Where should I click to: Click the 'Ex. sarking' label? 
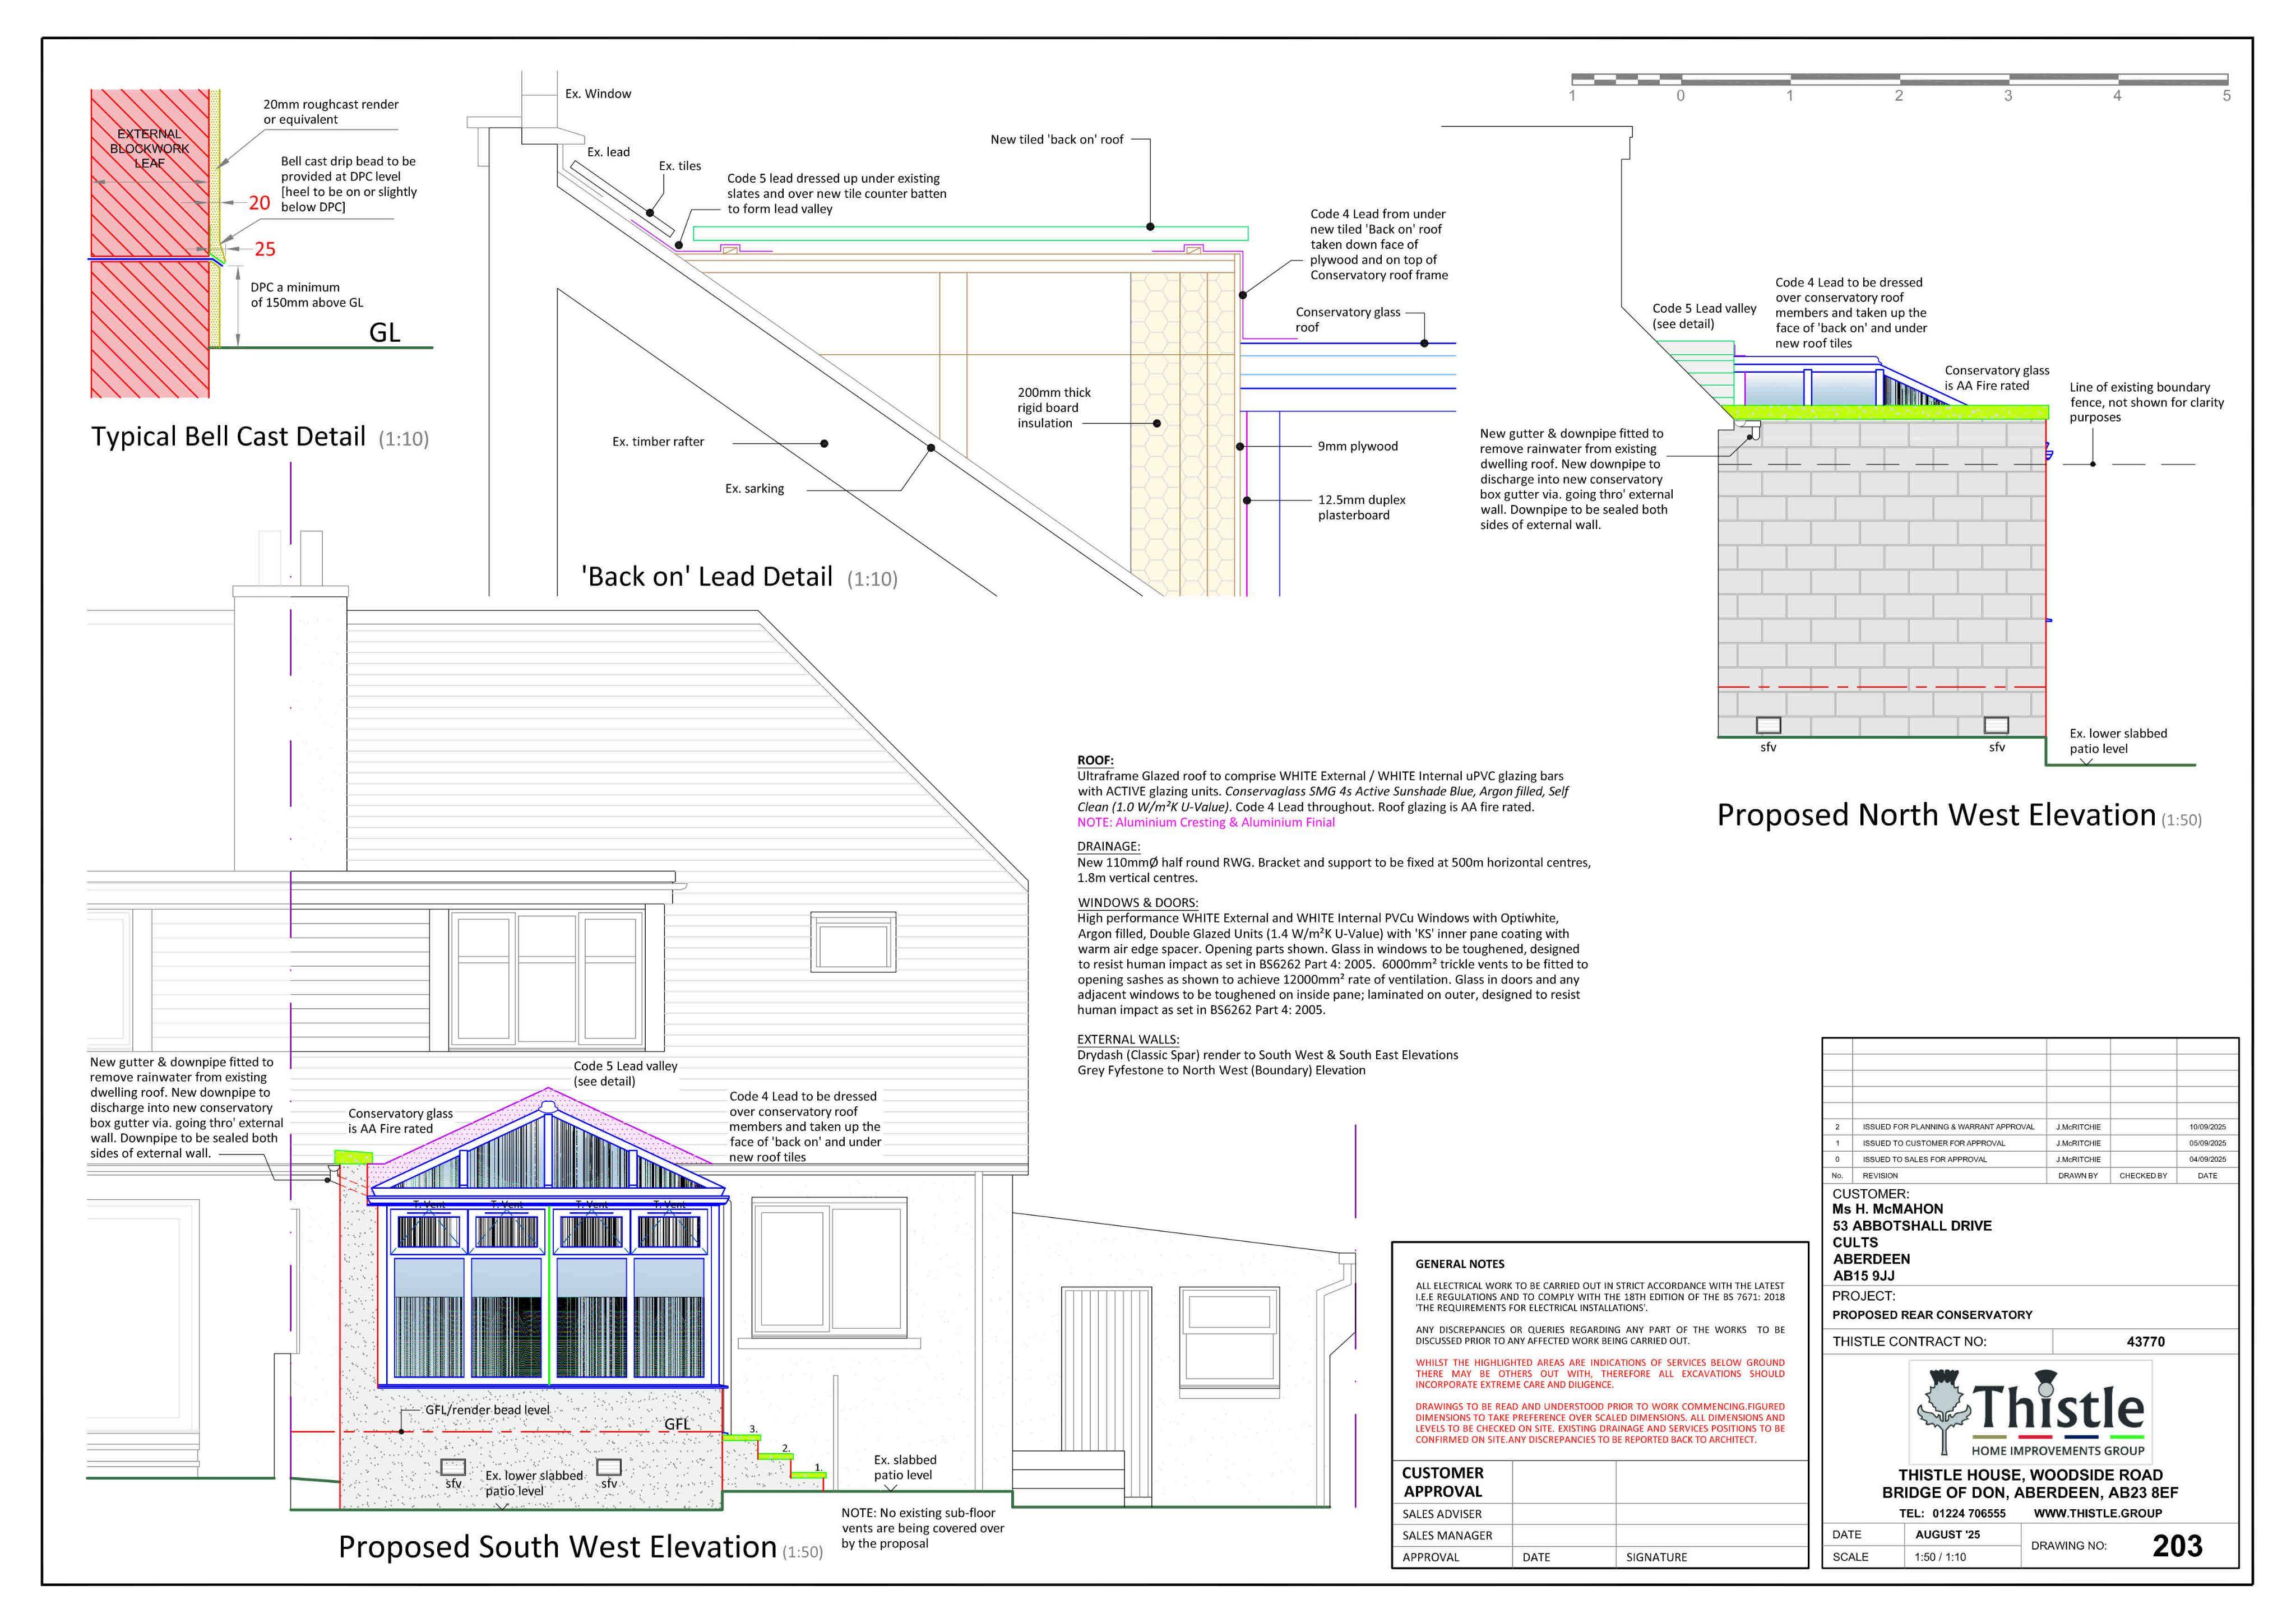point(754,489)
